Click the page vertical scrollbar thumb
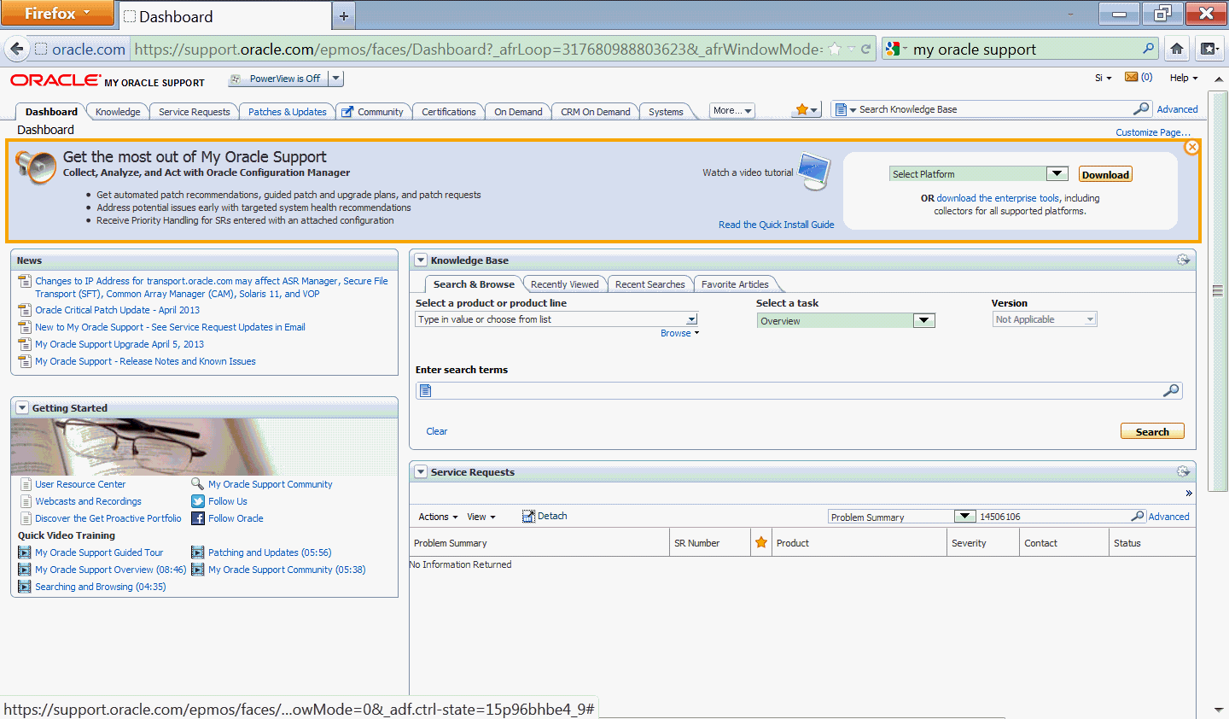Image resolution: width=1229 pixels, height=719 pixels. (x=1218, y=291)
